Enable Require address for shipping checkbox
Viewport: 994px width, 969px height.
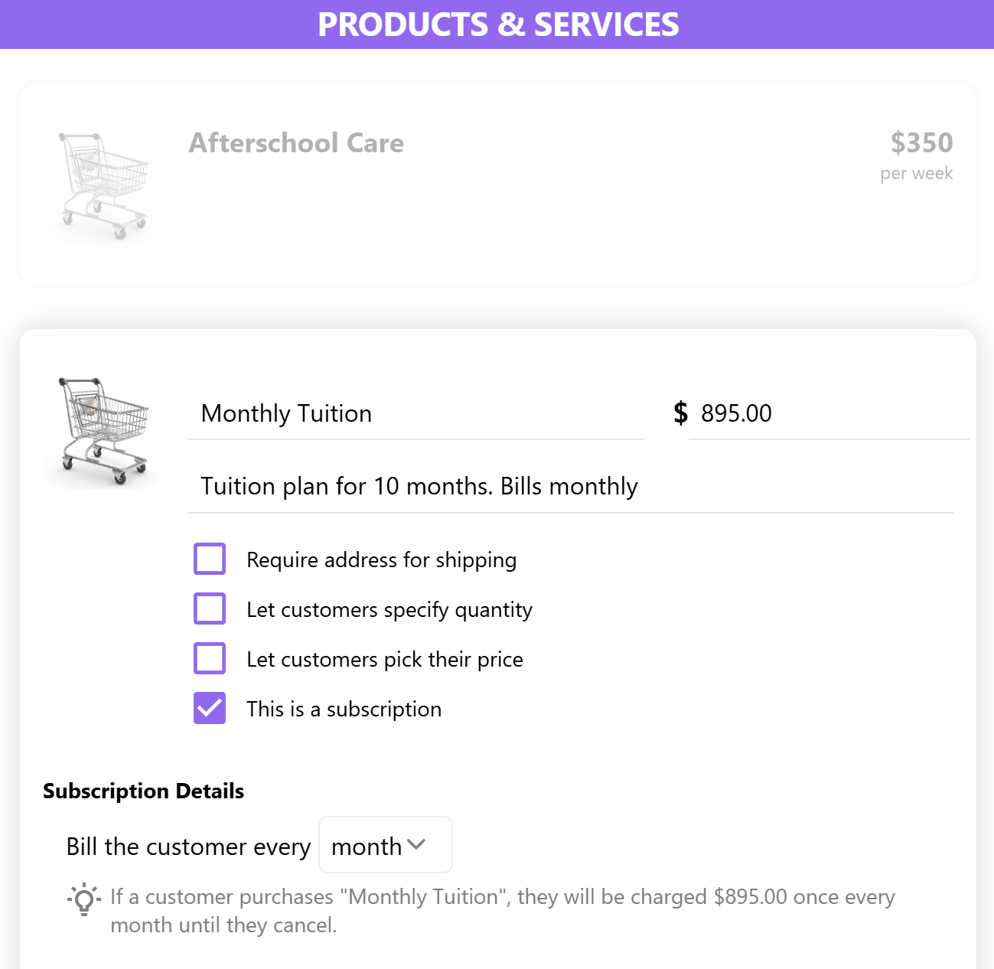[210, 559]
